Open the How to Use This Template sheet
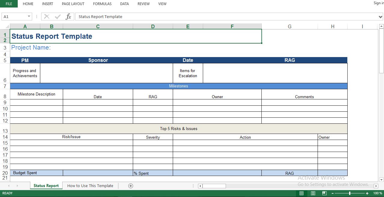 90,186
